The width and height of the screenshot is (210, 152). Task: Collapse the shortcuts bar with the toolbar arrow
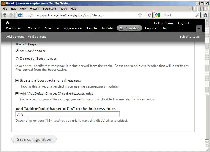click(x=199, y=29)
